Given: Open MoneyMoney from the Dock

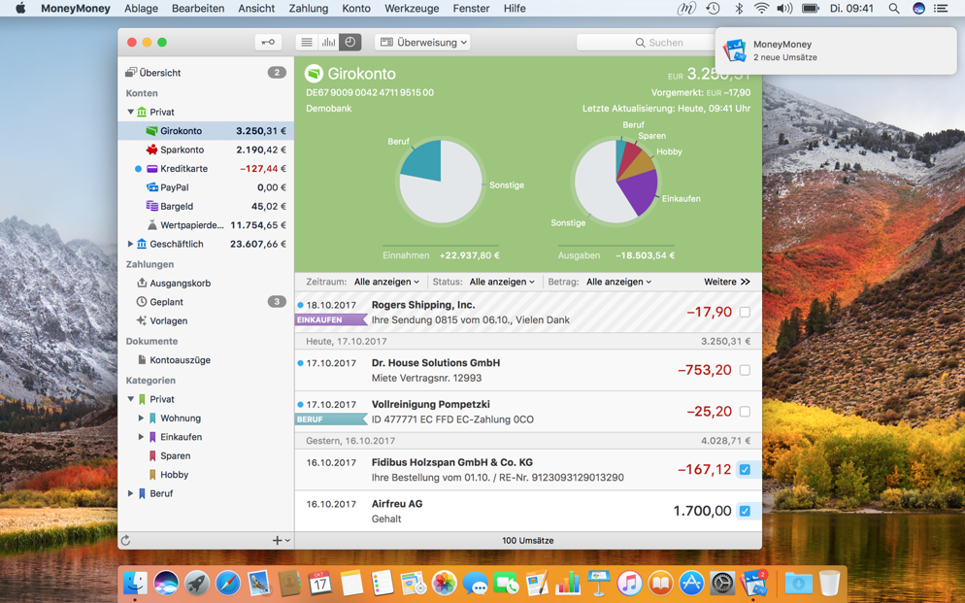Looking at the screenshot, I should tap(754, 583).
